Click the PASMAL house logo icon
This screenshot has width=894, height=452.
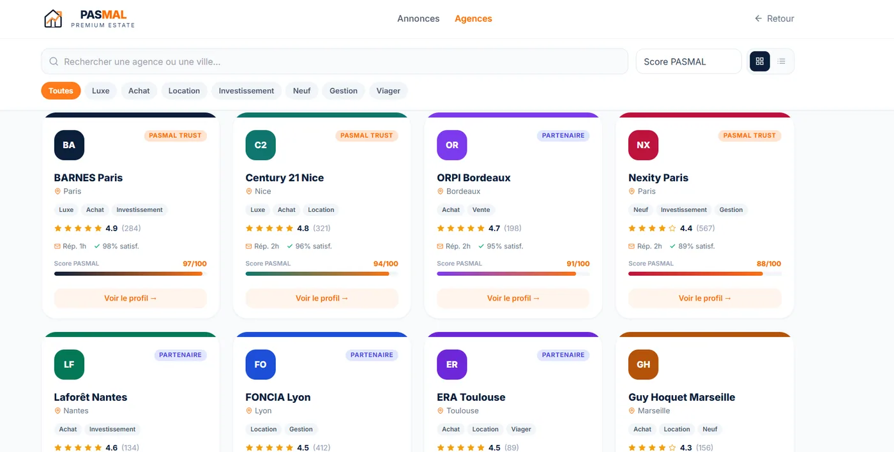point(53,19)
